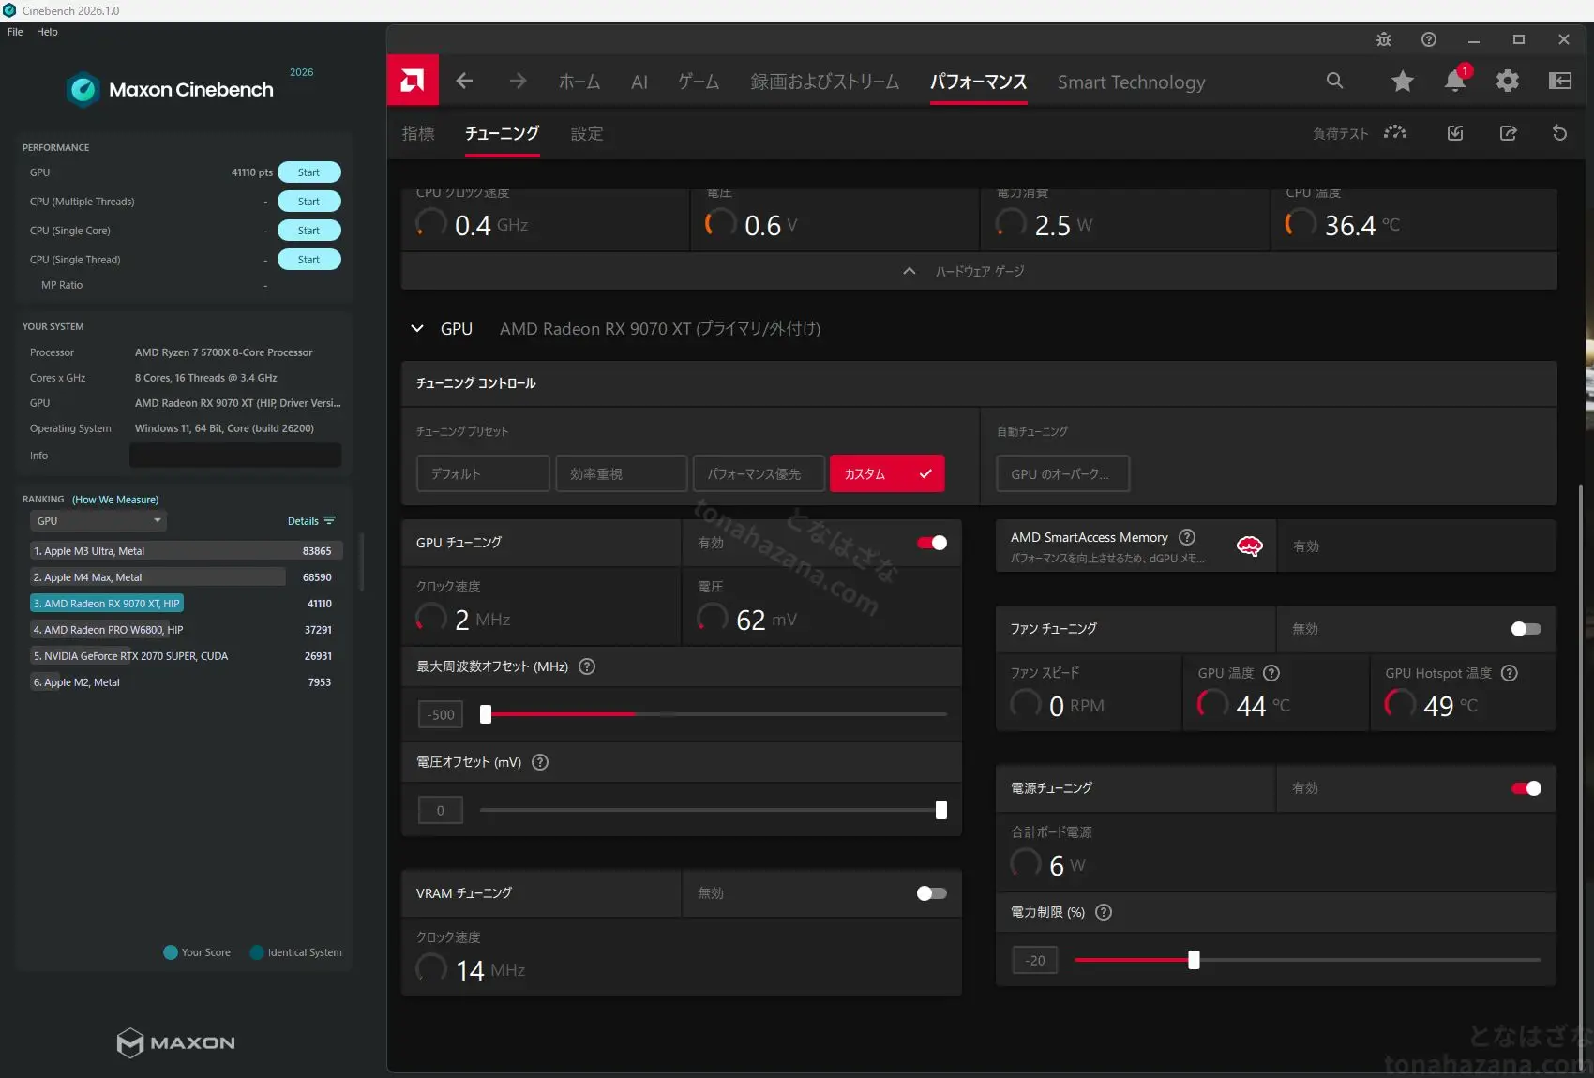
Task: Click the MAXON logo at bottom
Action: pos(176,1042)
